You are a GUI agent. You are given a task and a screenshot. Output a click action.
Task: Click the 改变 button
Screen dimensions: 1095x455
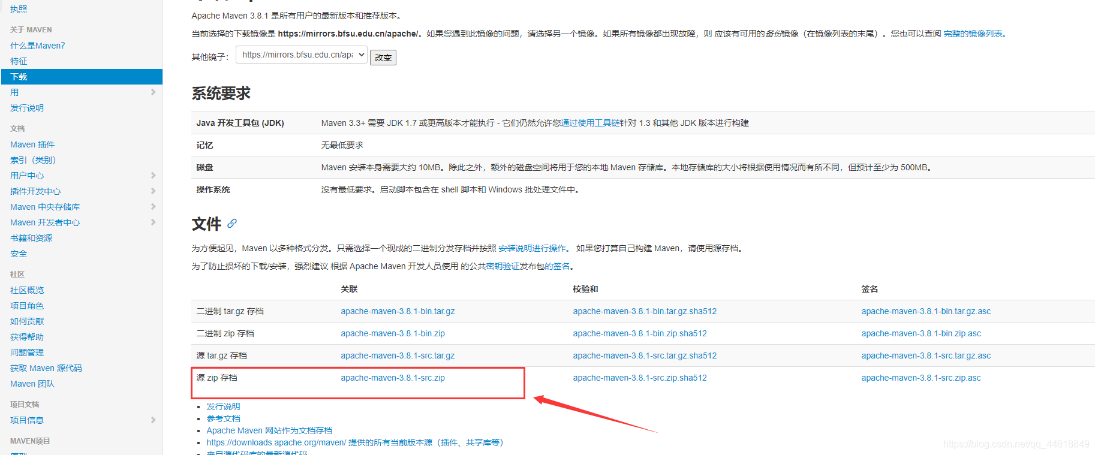click(x=383, y=58)
